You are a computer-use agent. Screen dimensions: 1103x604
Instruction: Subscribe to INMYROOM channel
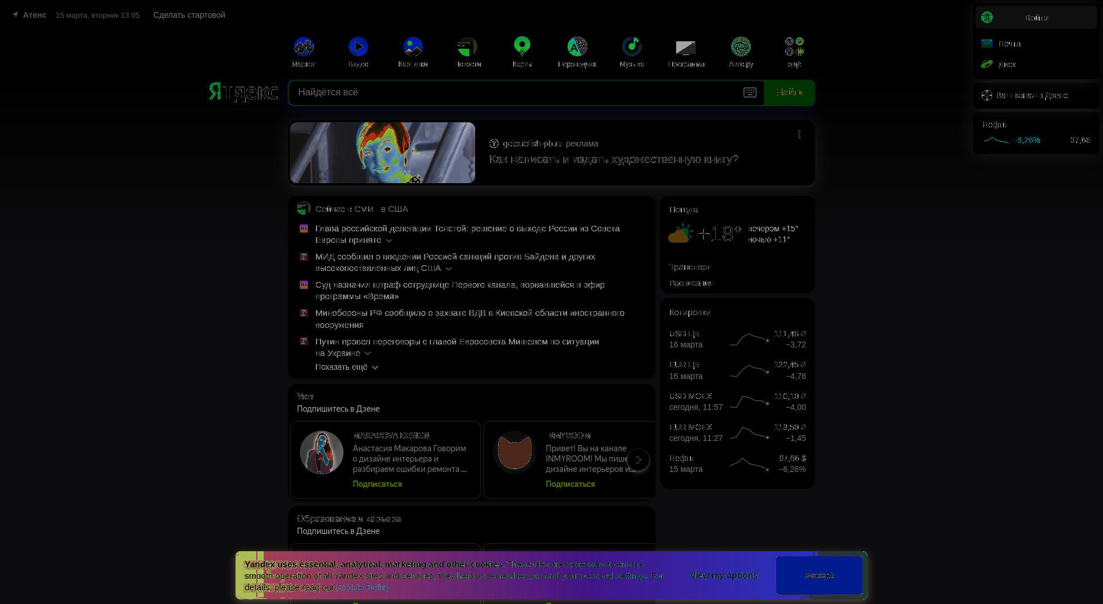point(570,484)
